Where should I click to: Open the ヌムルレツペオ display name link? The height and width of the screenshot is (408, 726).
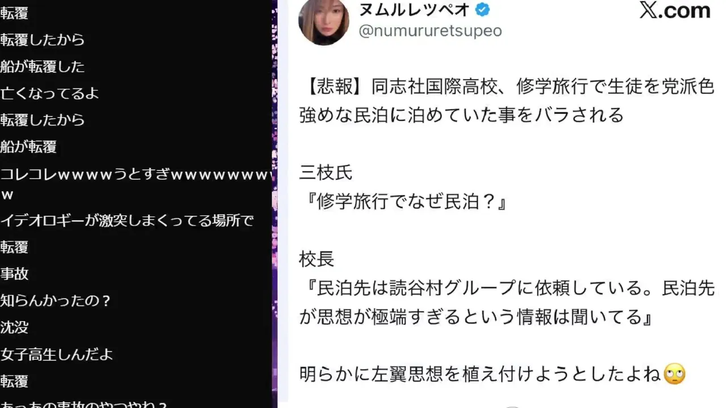pyautogui.click(x=414, y=10)
